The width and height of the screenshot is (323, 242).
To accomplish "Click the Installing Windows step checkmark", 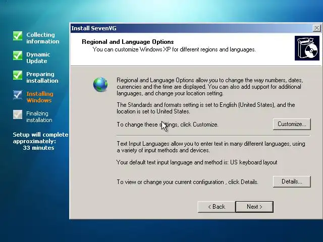I will [18, 95].
